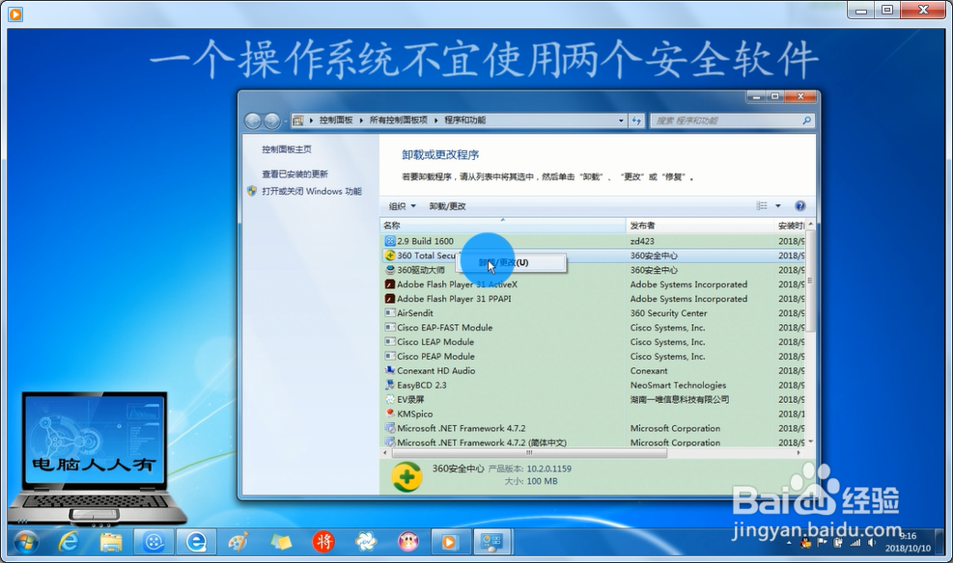Click the volume speaker tray icon

(872, 543)
